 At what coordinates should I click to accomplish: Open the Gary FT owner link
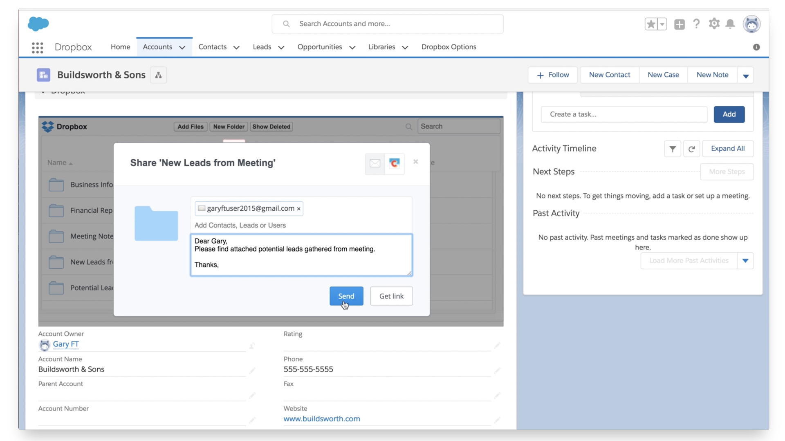click(x=66, y=344)
